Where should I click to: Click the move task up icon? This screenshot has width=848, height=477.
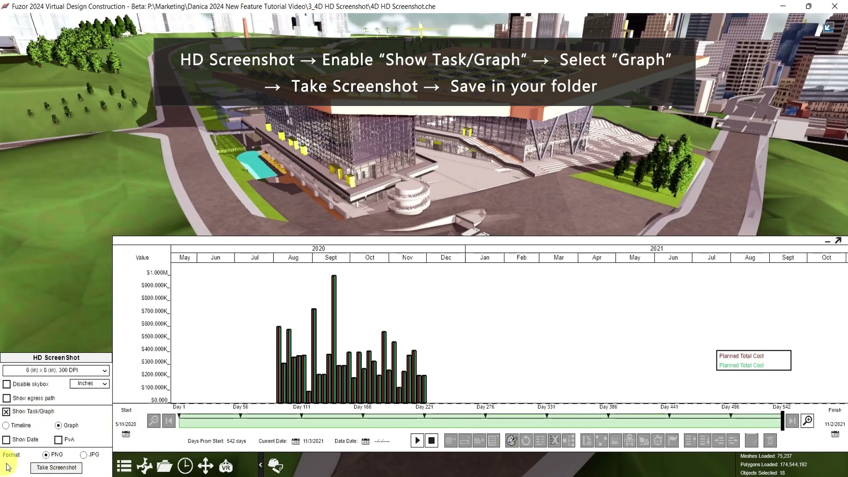click(691, 440)
